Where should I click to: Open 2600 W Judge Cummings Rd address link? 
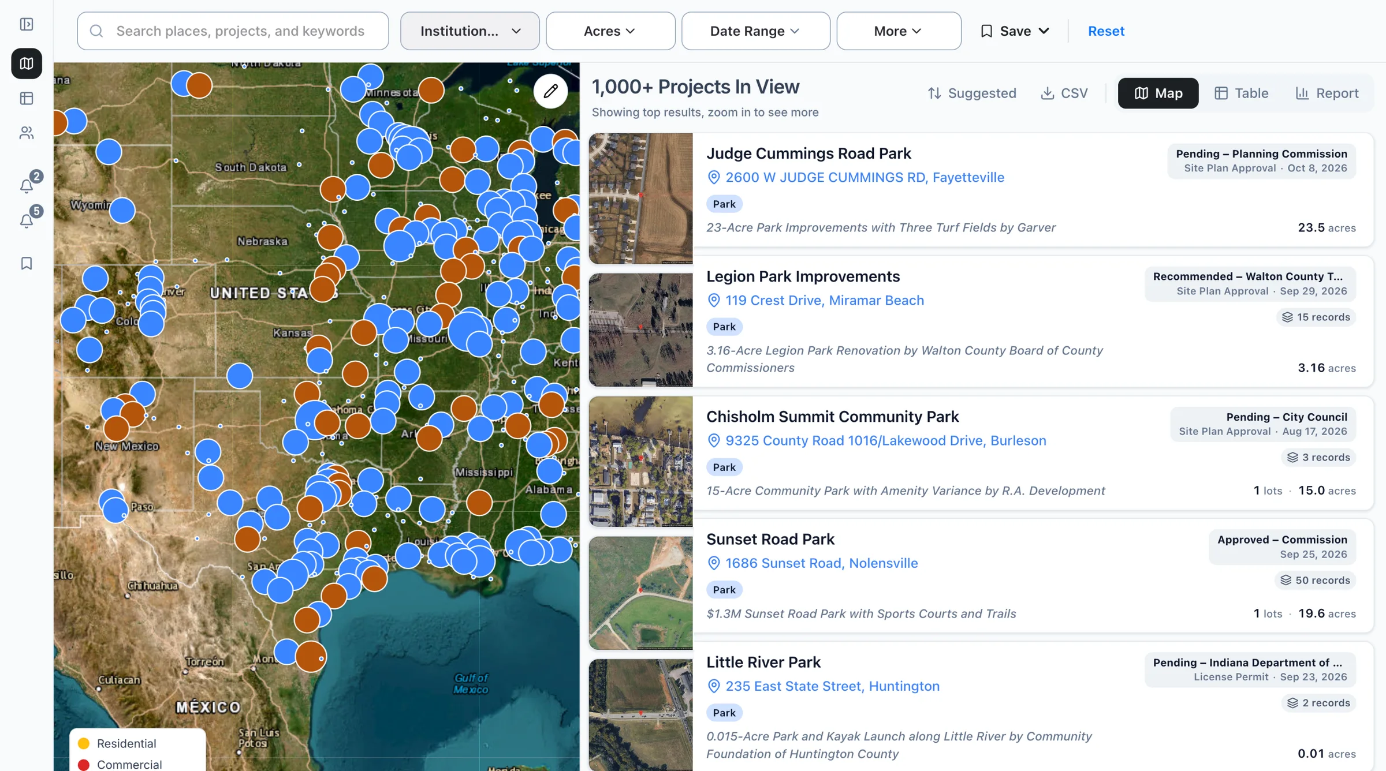pyautogui.click(x=865, y=178)
